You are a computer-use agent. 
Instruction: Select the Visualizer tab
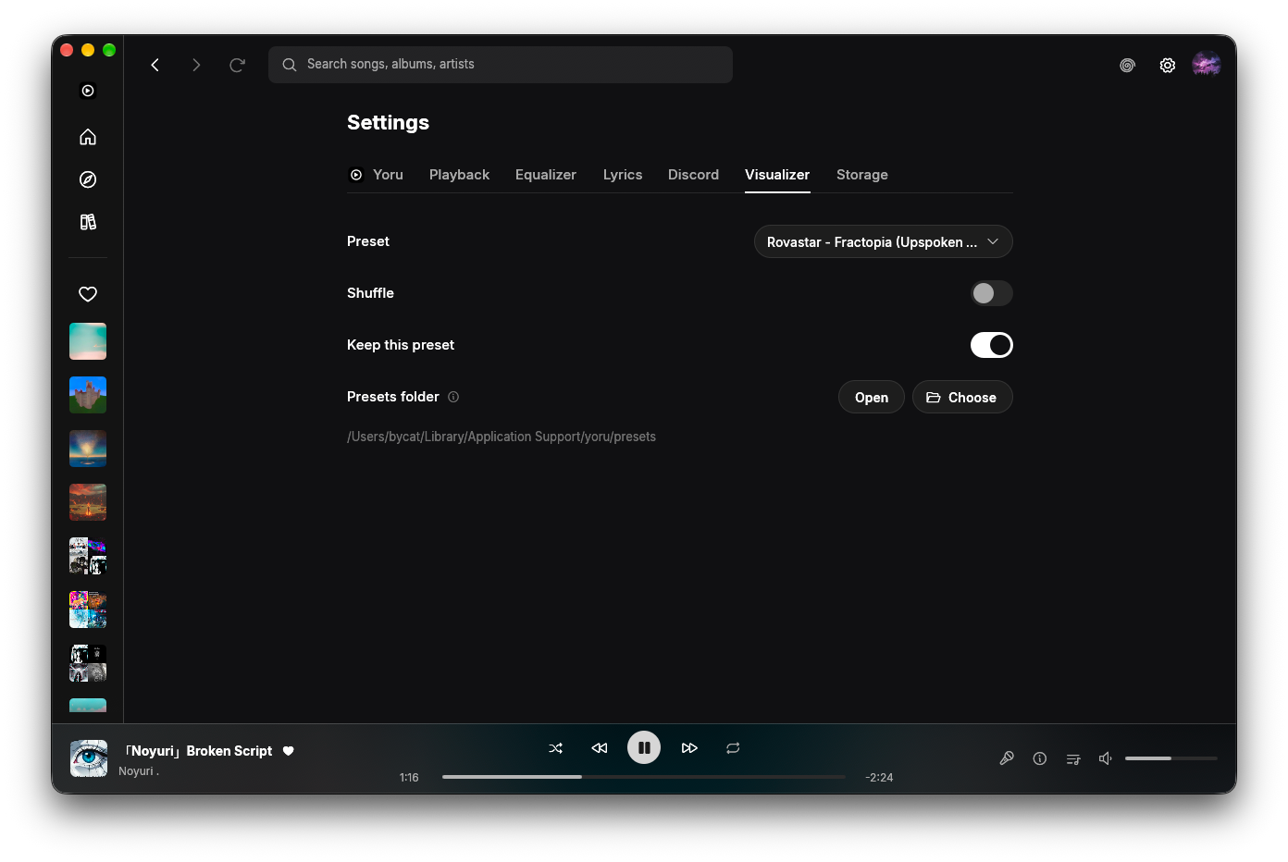click(x=777, y=175)
